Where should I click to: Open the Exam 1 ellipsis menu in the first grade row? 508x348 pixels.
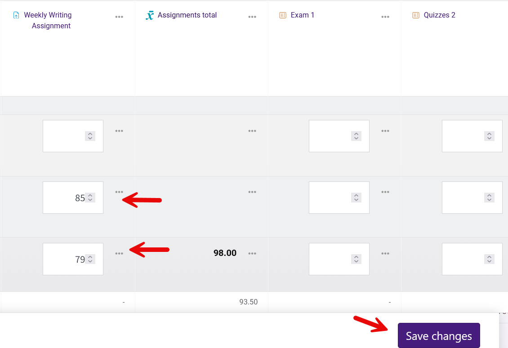385,131
